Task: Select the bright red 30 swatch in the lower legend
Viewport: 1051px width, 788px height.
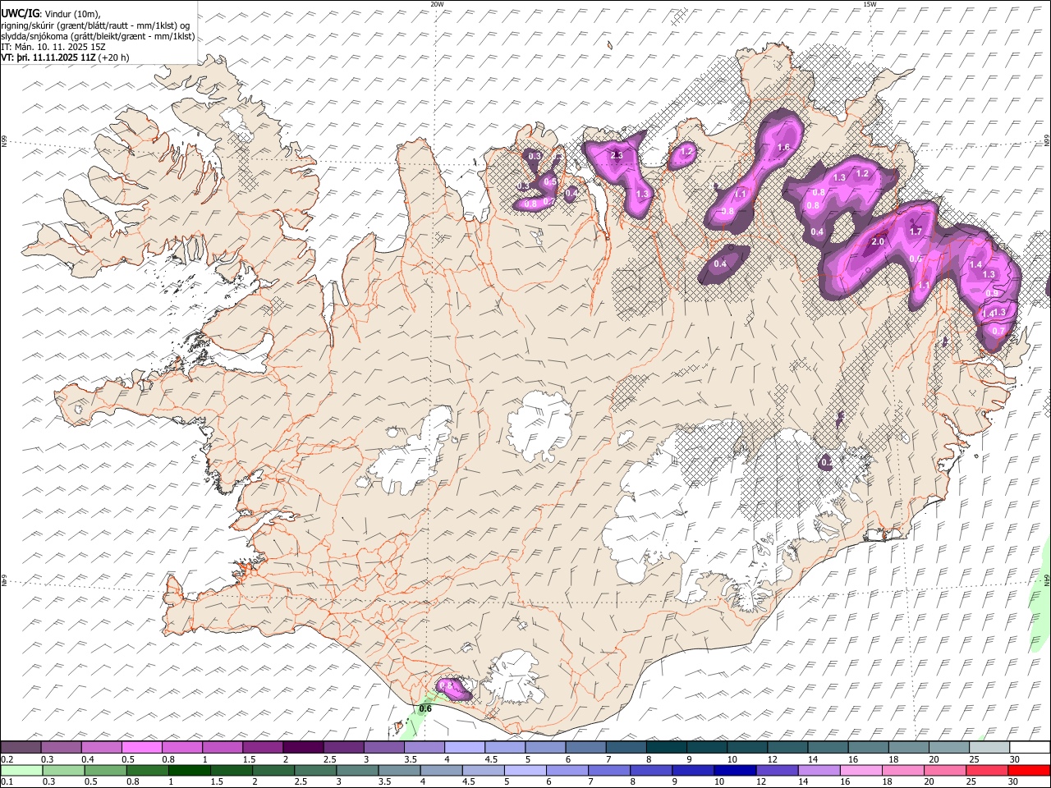Action: click(x=1030, y=771)
